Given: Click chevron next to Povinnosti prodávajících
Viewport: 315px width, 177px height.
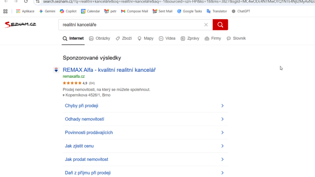Looking at the screenshot, I should 222,133.
